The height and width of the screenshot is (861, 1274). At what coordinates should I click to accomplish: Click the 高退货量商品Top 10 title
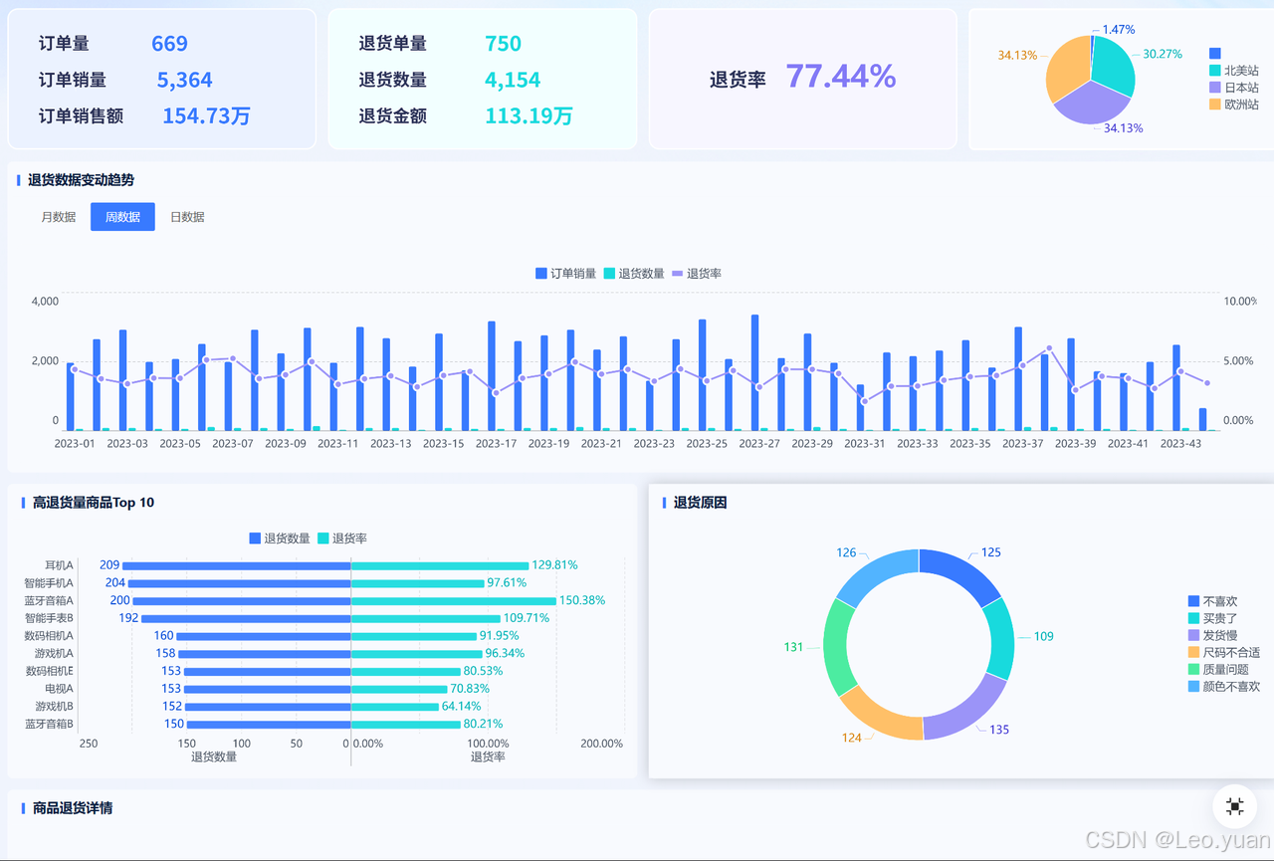point(94,503)
